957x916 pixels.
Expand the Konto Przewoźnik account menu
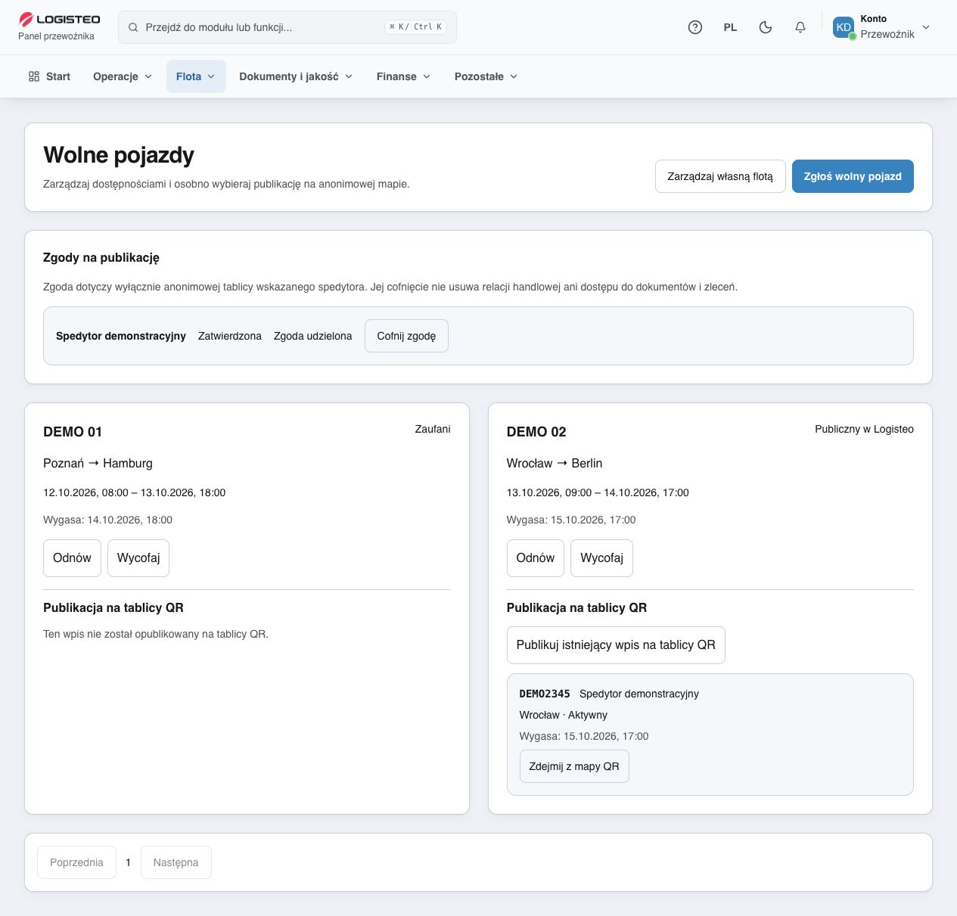pyautogui.click(x=881, y=27)
